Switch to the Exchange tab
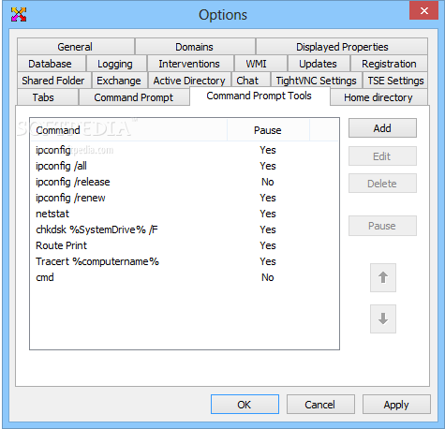445x429 pixels. click(x=119, y=81)
